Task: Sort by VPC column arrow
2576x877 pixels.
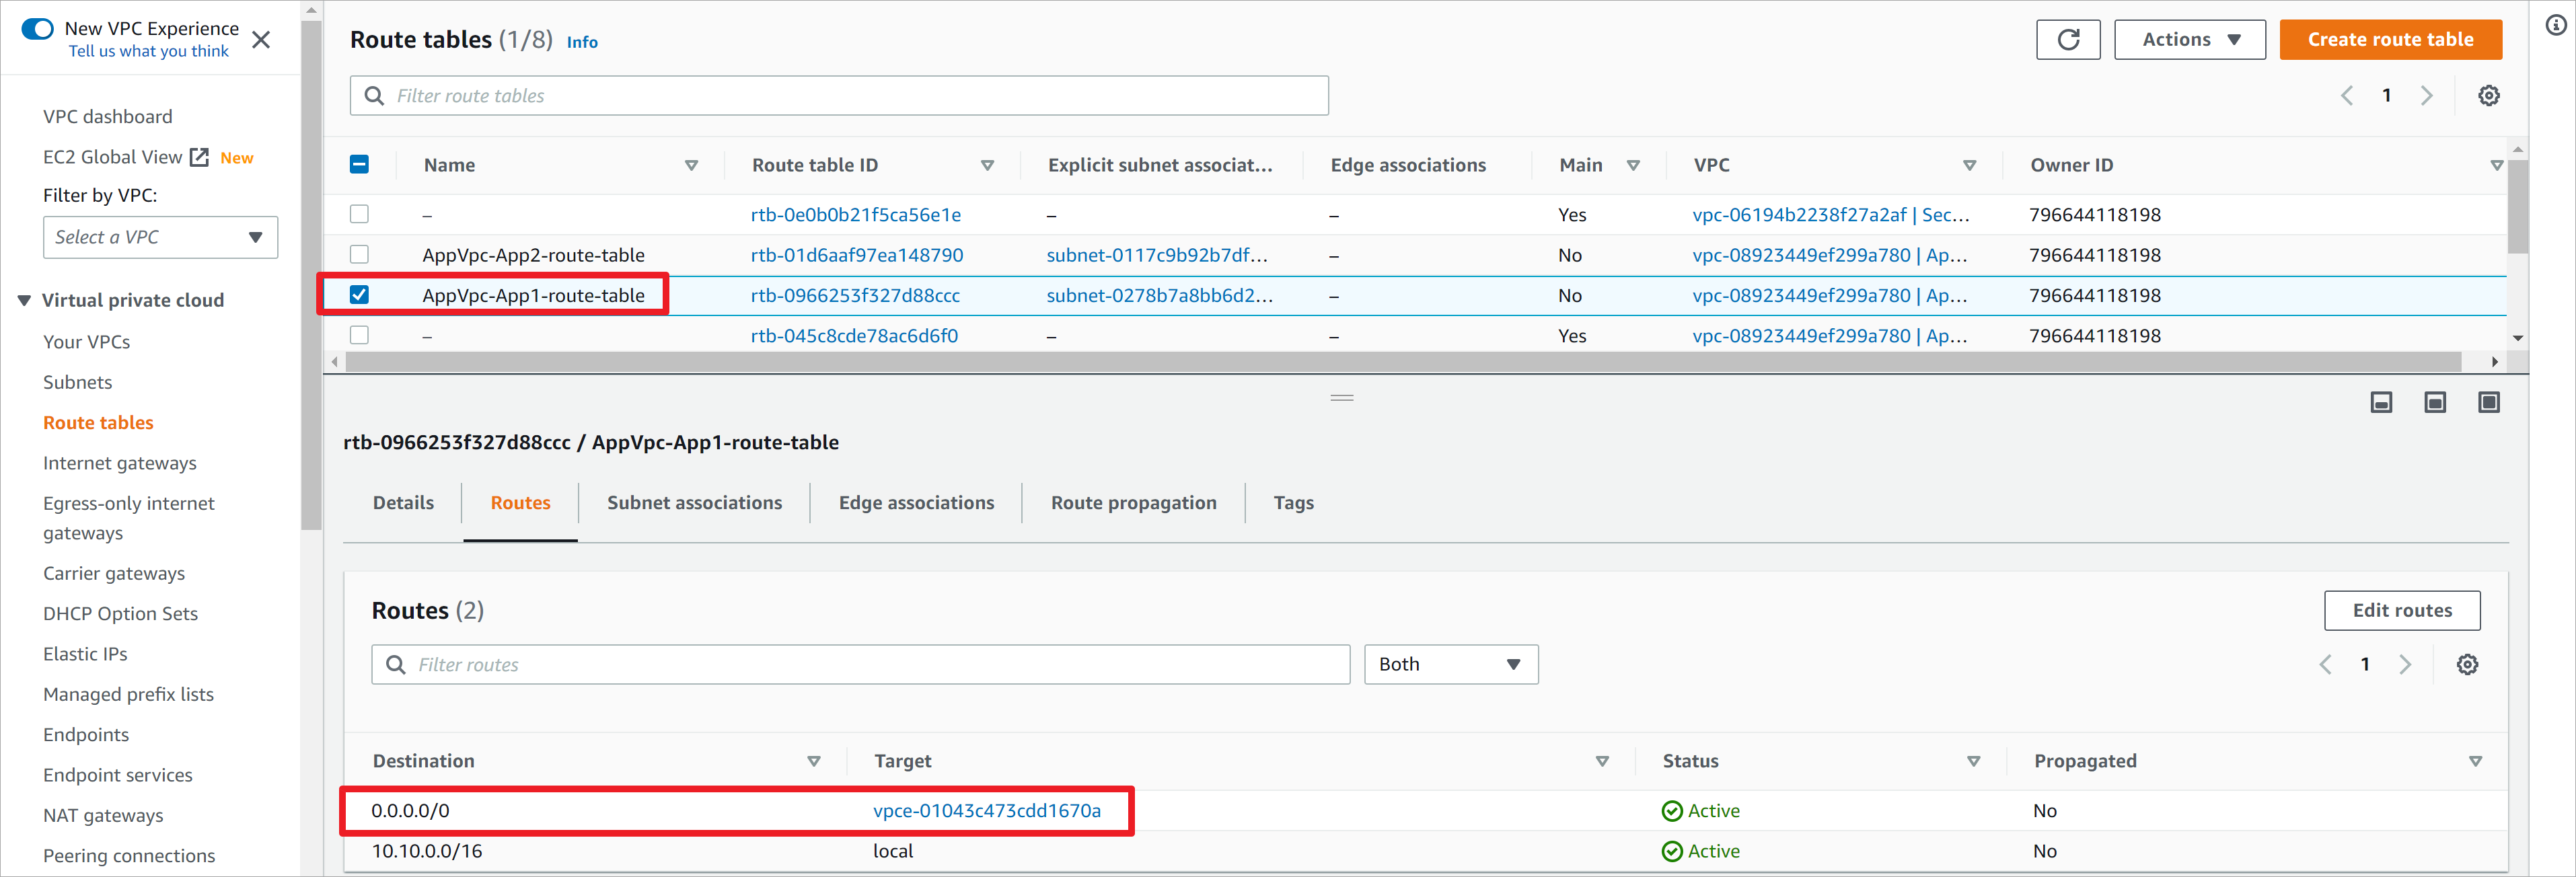Action: click(1969, 166)
